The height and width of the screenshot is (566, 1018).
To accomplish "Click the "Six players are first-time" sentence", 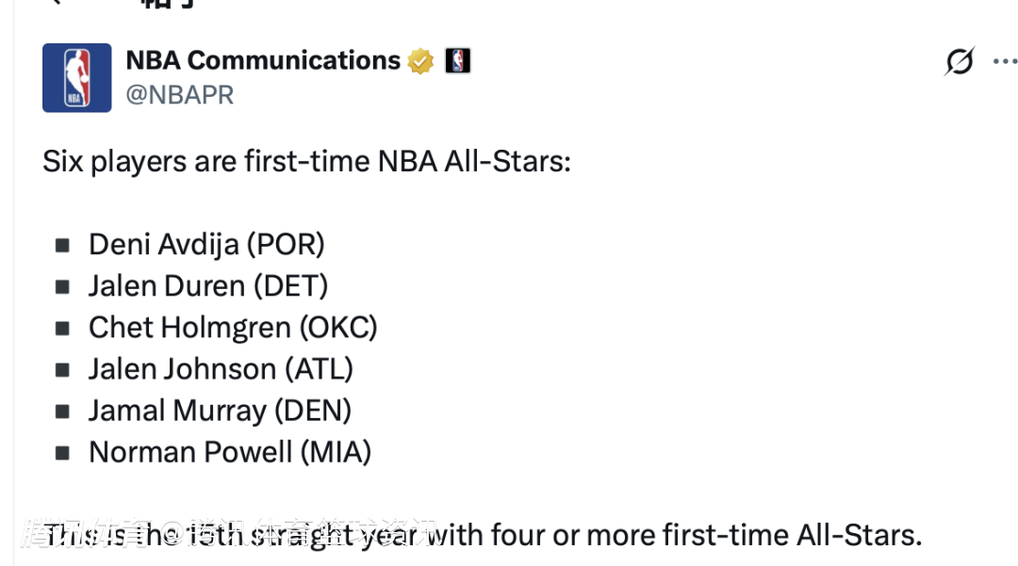I will (306, 162).
